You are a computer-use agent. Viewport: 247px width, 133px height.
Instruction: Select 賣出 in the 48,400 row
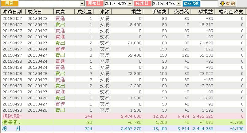tap(60, 25)
